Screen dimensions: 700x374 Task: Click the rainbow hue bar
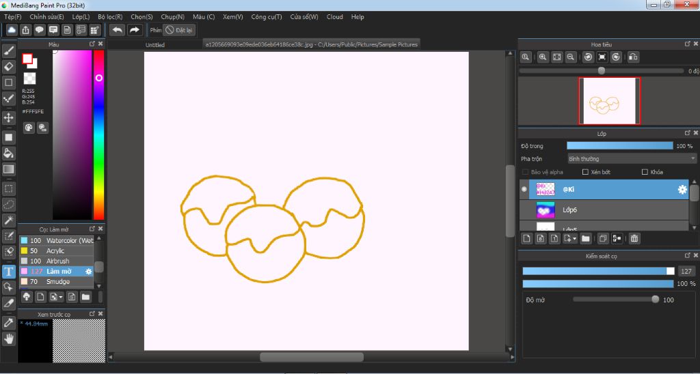pyautogui.click(x=98, y=134)
